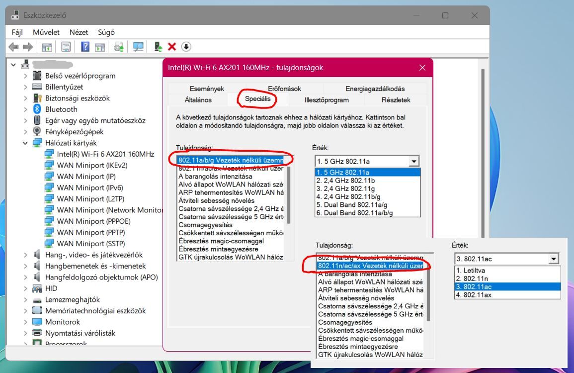This screenshot has width=574, height=373.
Task: Click the Lemezmeghajtók drive icon
Action: 37,300
